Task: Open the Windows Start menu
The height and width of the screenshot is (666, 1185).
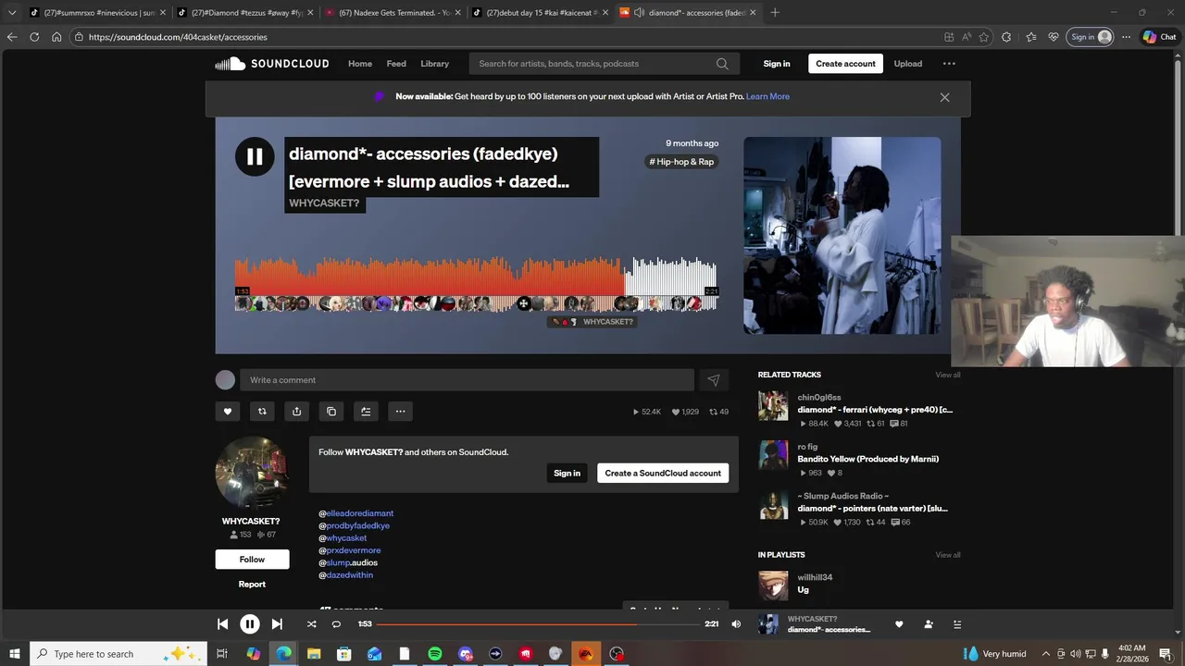Action: [15, 654]
